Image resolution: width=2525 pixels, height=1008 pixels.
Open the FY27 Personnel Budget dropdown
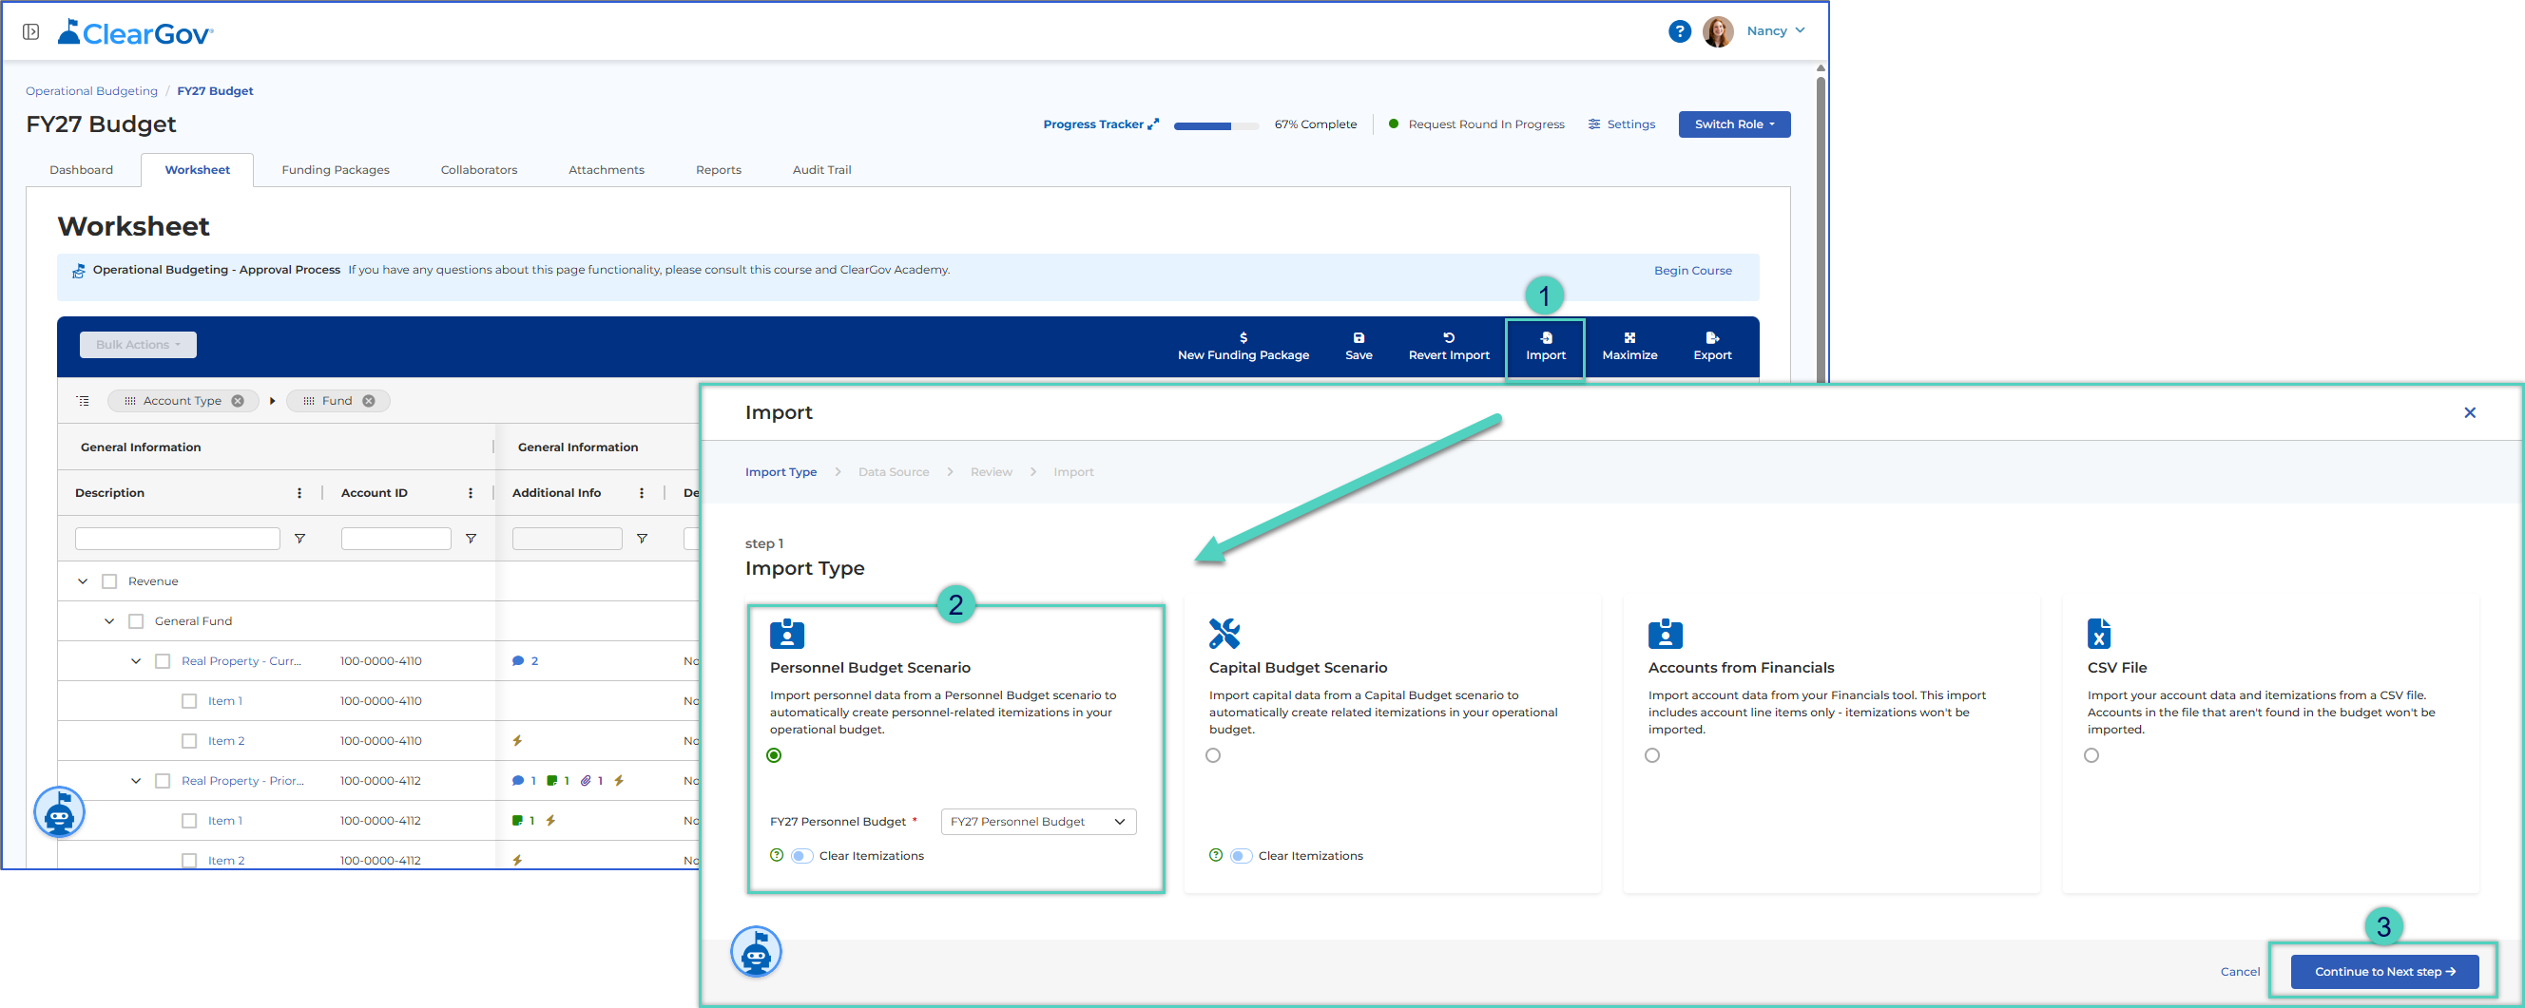[x=1038, y=822]
